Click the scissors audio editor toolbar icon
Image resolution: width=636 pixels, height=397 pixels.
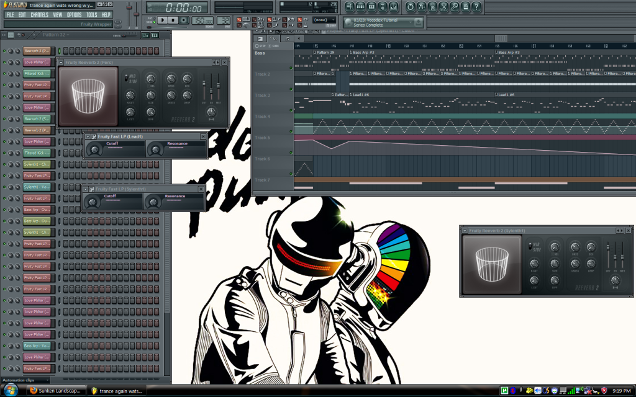[443, 6]
